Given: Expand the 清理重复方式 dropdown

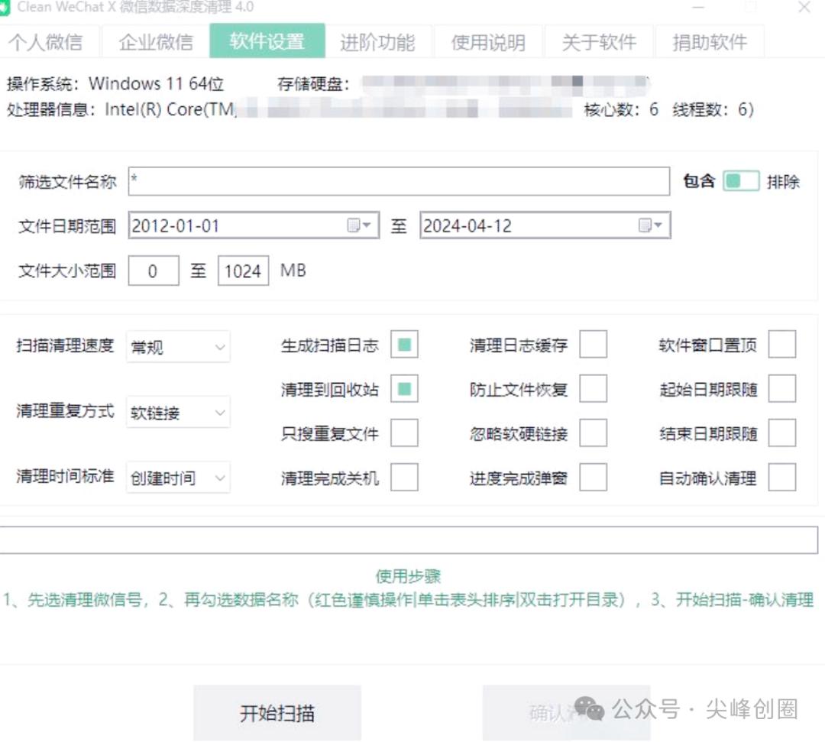Looking at the screenshot, I should 178,412.
